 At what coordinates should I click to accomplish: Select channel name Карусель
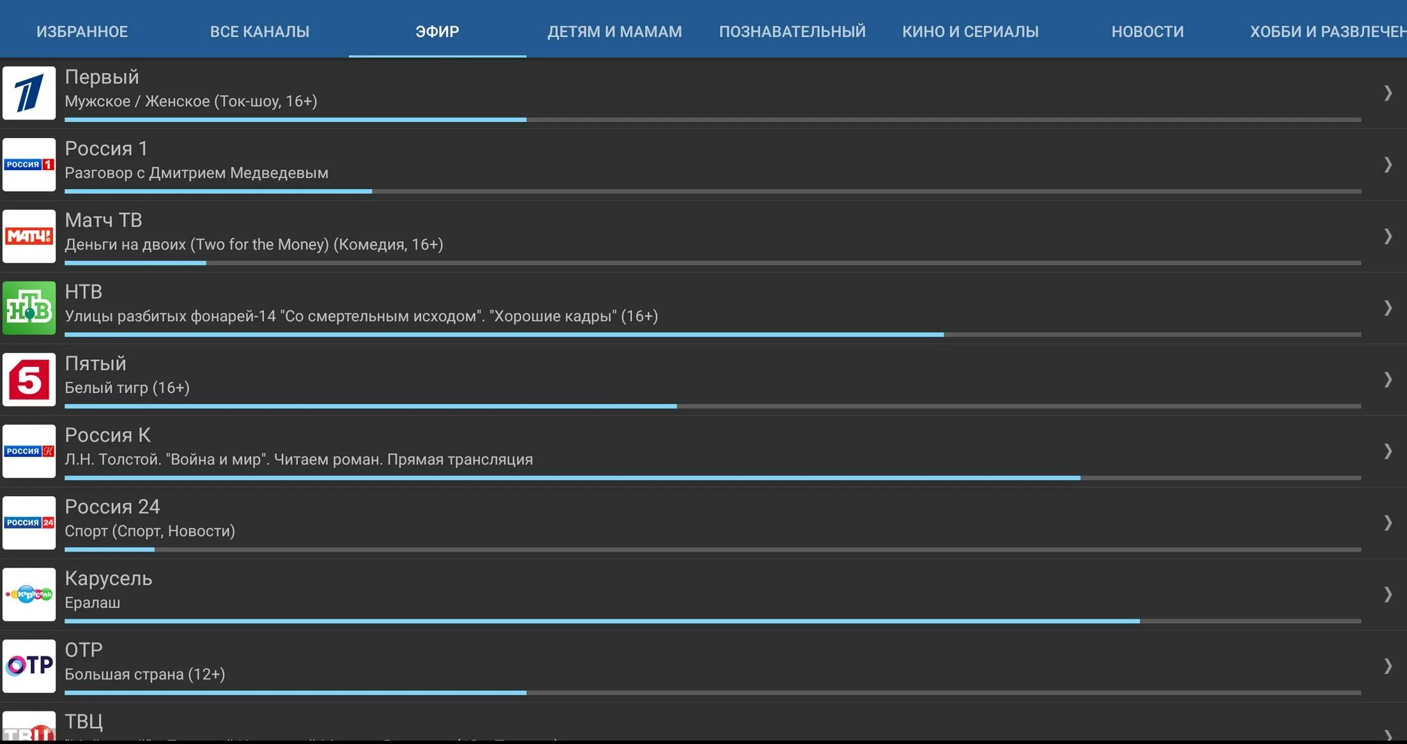(x=108, y=578)
